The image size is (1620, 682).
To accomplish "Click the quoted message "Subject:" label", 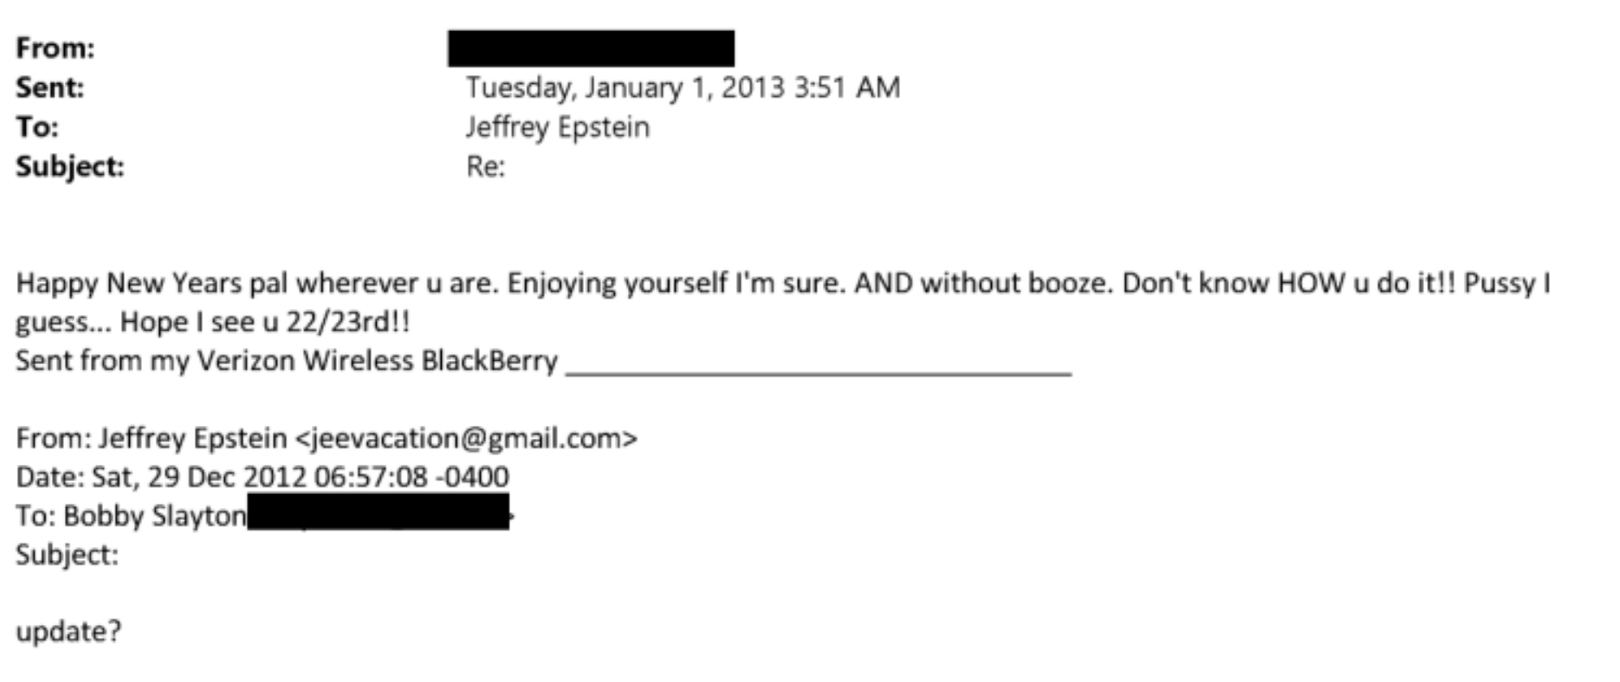I will 67,555.
